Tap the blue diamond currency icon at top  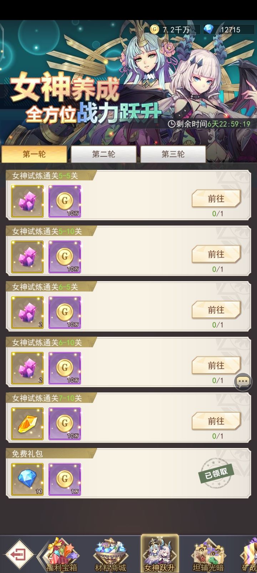[x=208, y=29]
